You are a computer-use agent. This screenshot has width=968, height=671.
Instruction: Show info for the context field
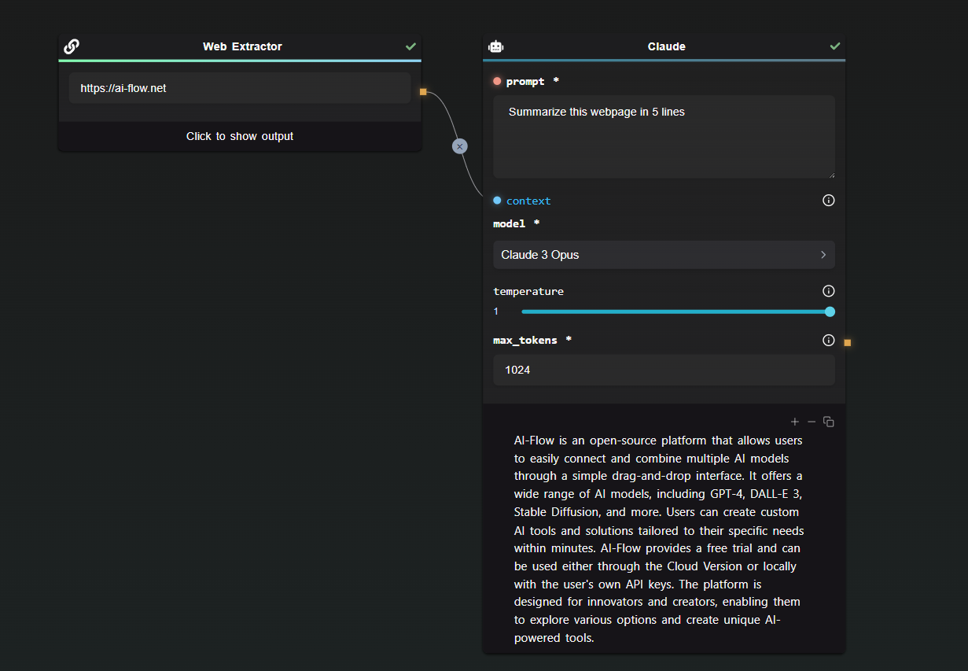(x=828, y=201)
